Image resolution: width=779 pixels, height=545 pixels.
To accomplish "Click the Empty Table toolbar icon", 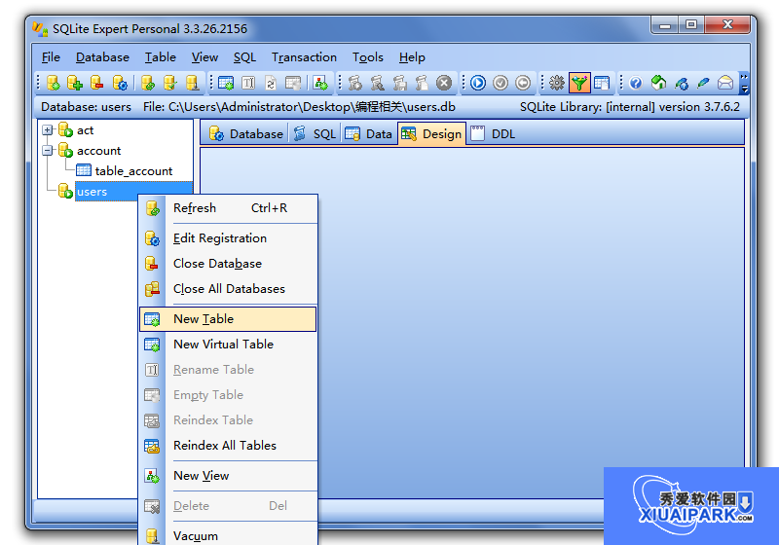I will click(293, 83).
